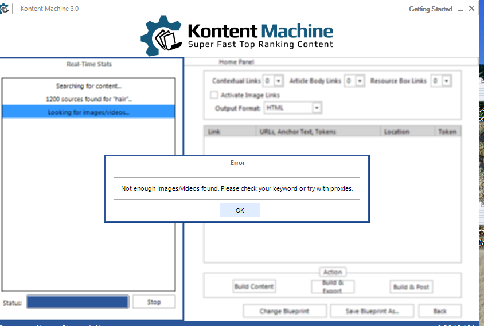This screenshot has width=484, height=326.
Task: Stop the content search
Action: 154,302
